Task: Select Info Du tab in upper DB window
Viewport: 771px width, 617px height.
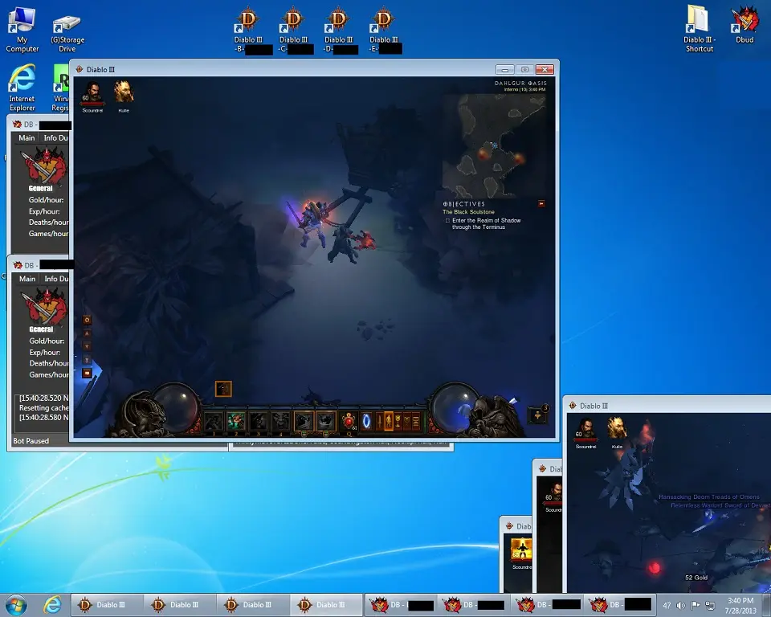Action: click(x=55, y=137)
